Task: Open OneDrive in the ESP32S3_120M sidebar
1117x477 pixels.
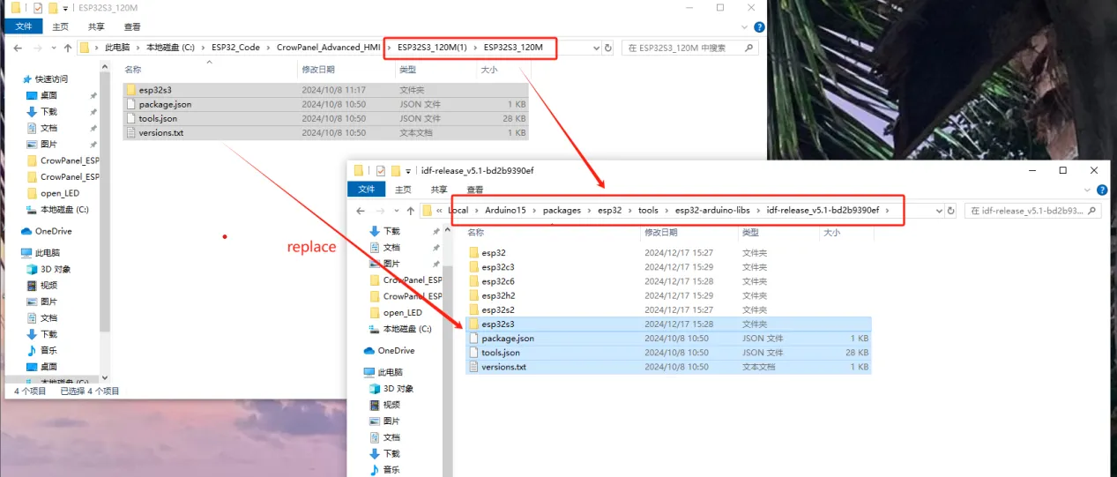Action: (x=56, y=231)
